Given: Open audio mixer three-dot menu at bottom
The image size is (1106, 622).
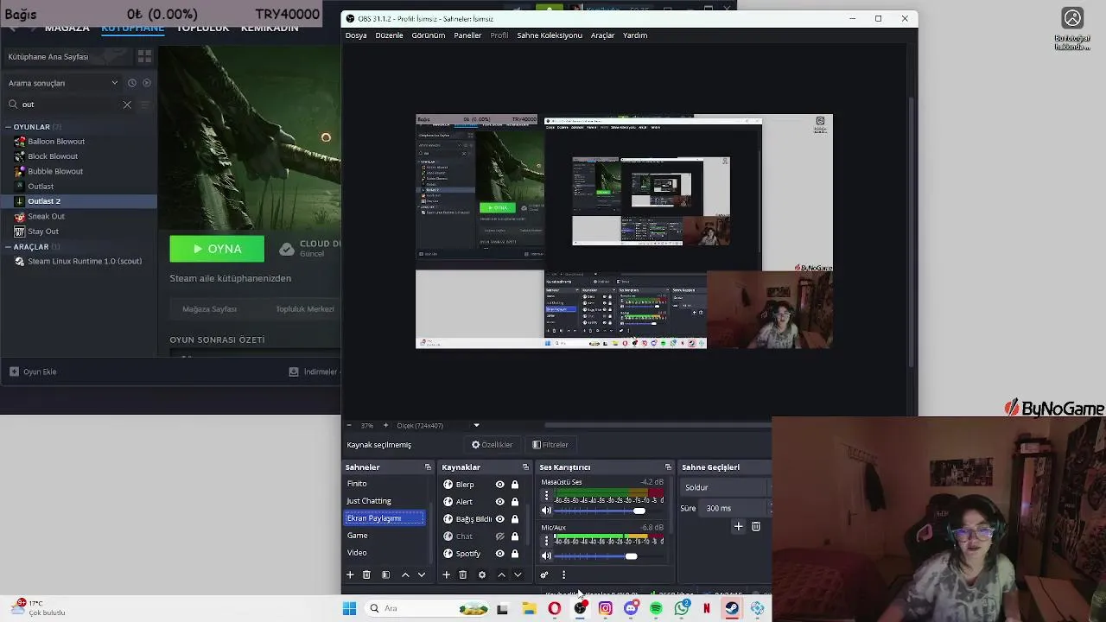Looking at the screenshot, I should 563,574.
